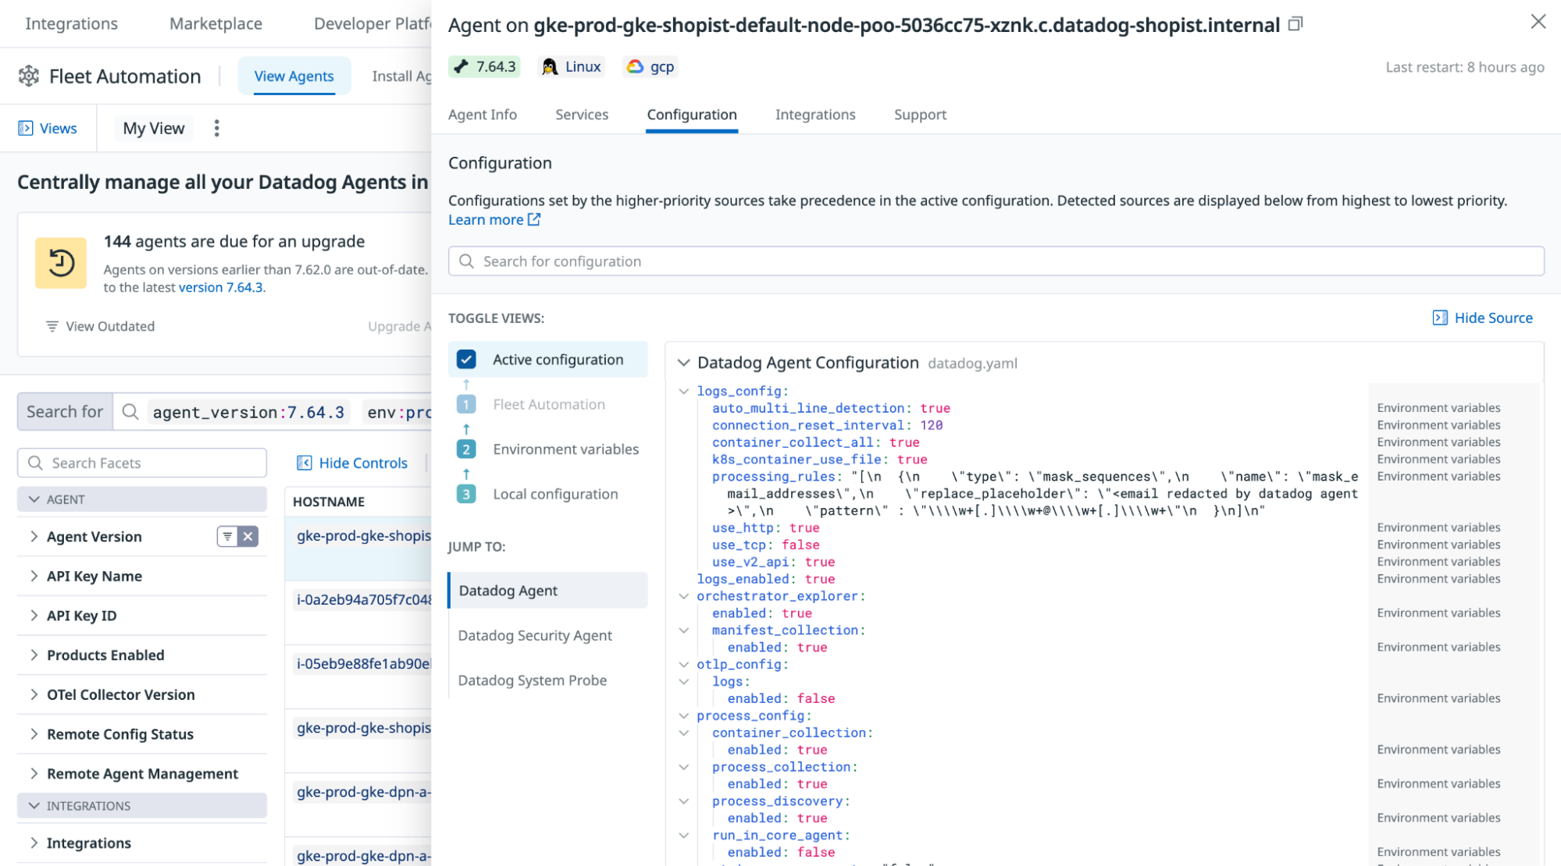Collapse the manifest_collection node

click(x=683, y=630)
